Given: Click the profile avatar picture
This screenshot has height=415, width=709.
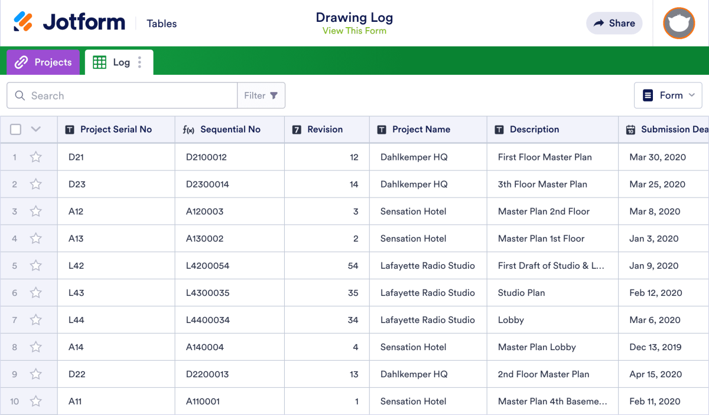Looking at the screenshot, I should (678, 24).
